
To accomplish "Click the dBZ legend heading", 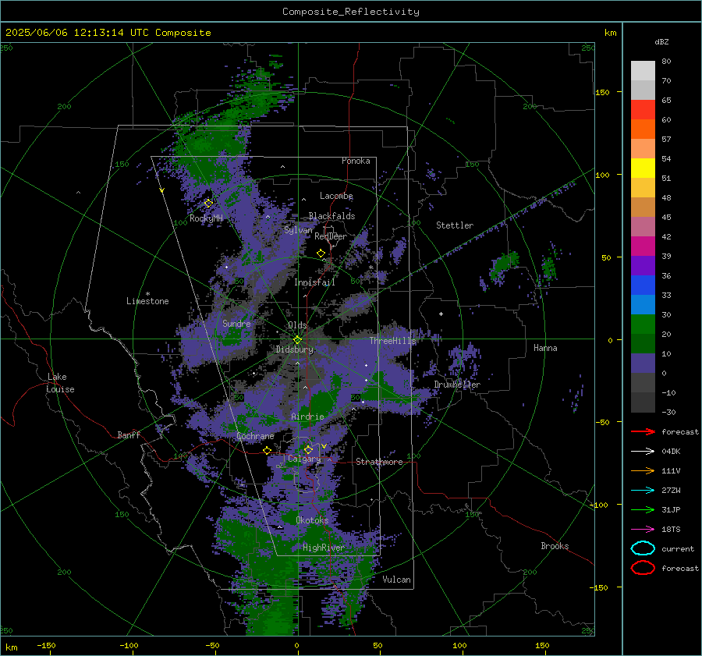I will pos(661,41).
